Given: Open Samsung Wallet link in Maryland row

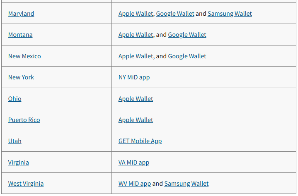Looking at the screenshot, I should tap(230, 14).
